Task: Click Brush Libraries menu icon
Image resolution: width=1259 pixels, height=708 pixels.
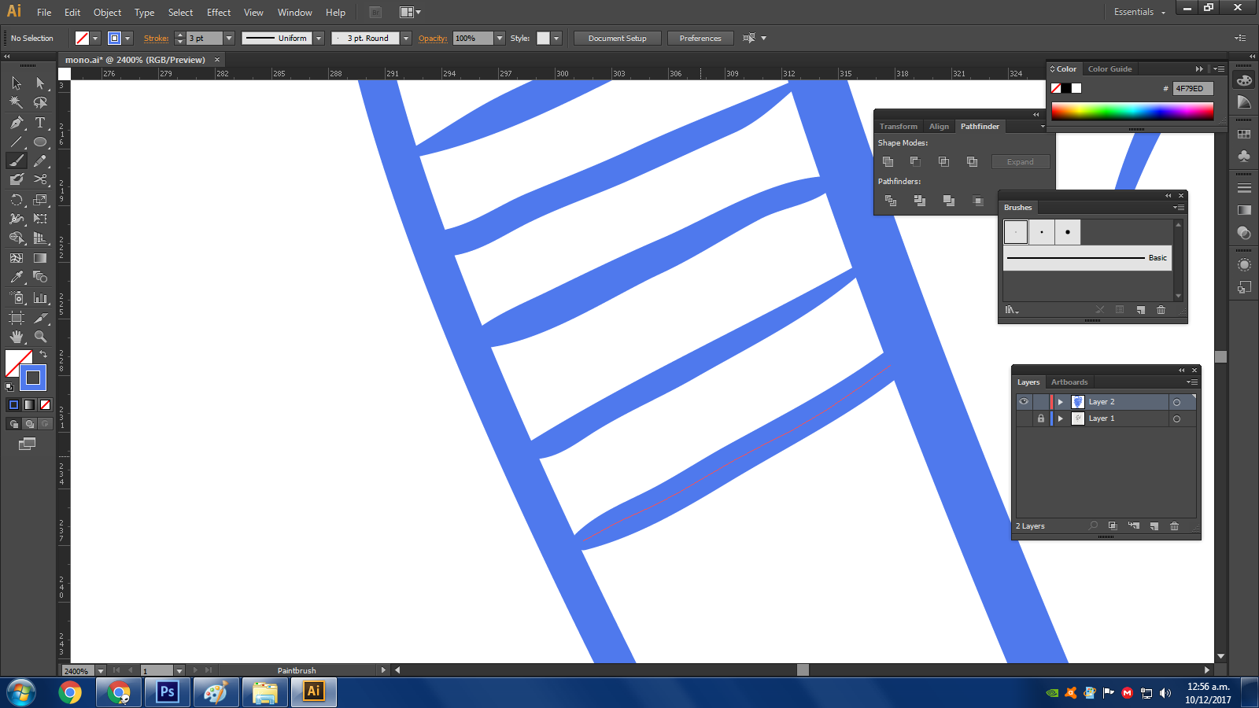Action: click(1011, 310)
